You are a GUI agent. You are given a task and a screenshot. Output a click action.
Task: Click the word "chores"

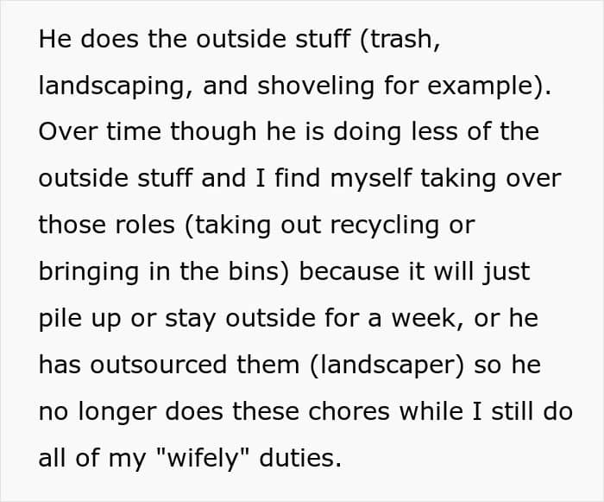coord(349,412)
